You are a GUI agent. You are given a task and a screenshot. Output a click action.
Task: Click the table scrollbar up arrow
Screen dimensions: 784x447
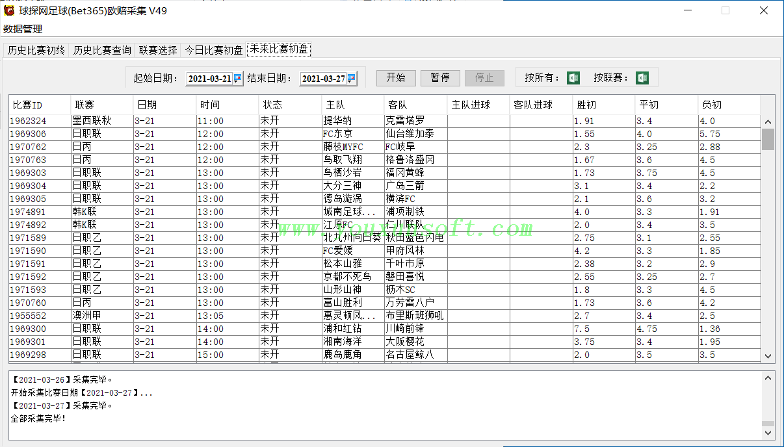click(768, 122)
